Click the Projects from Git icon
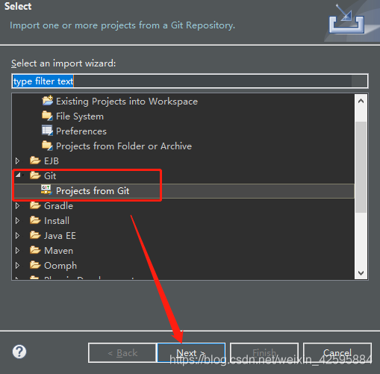The height and width of the screenshot is (374, 380). (x=46, y=190)
